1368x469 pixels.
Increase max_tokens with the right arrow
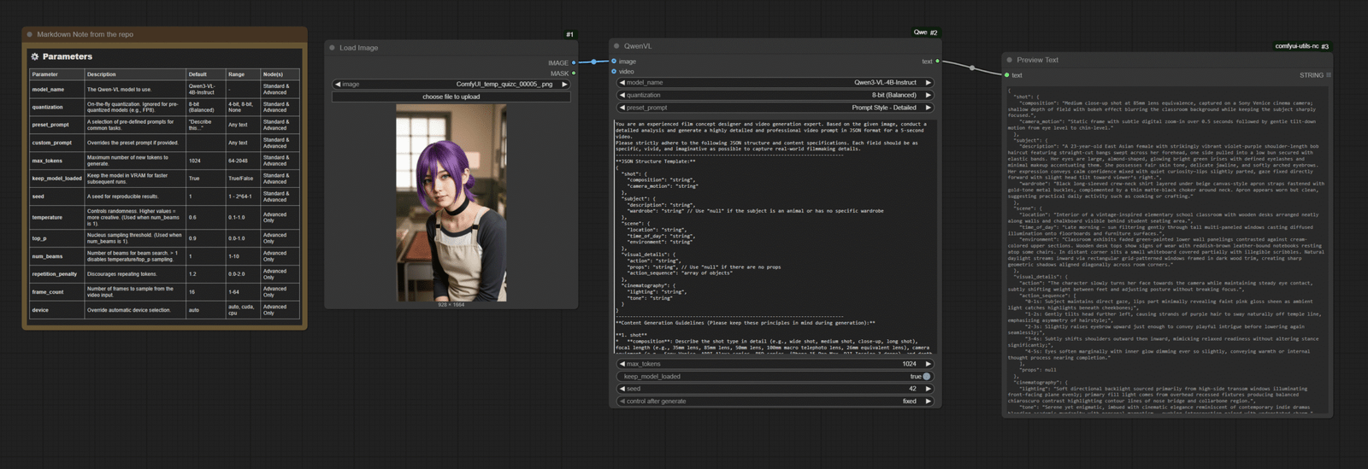click(929, 364)
